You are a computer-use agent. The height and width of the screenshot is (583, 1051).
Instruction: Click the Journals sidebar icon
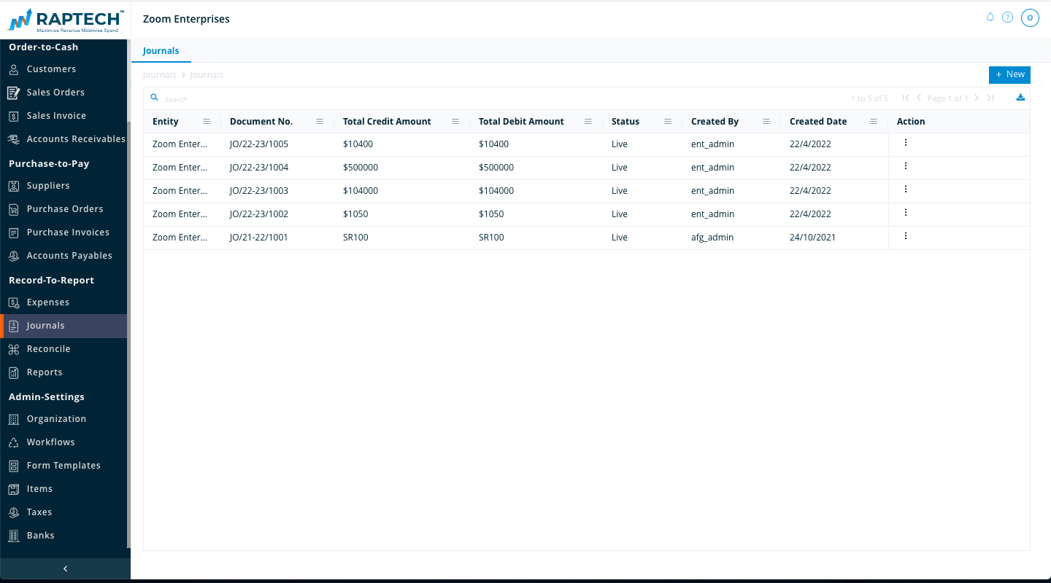point(14,326)
